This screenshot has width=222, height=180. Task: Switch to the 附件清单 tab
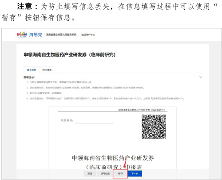[x=47, y=70]
